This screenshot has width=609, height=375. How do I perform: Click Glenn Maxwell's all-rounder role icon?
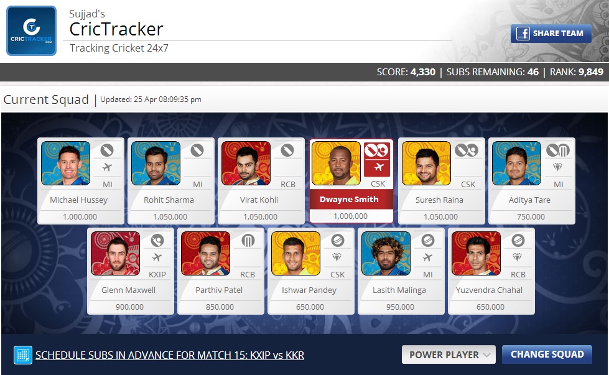point(157,240)
